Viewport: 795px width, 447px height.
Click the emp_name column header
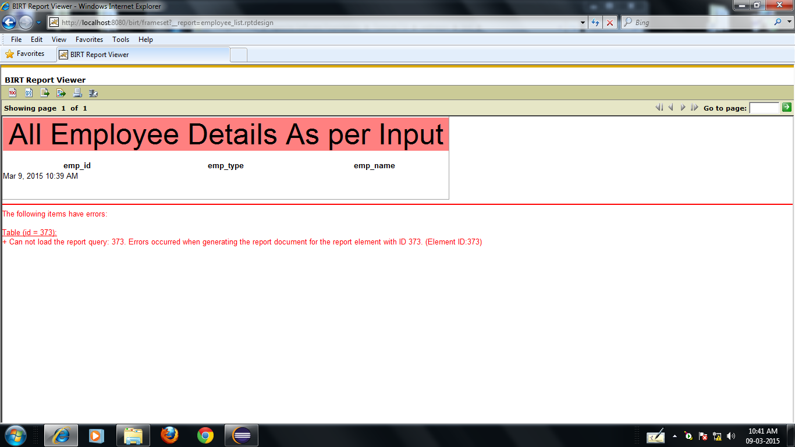374,166
